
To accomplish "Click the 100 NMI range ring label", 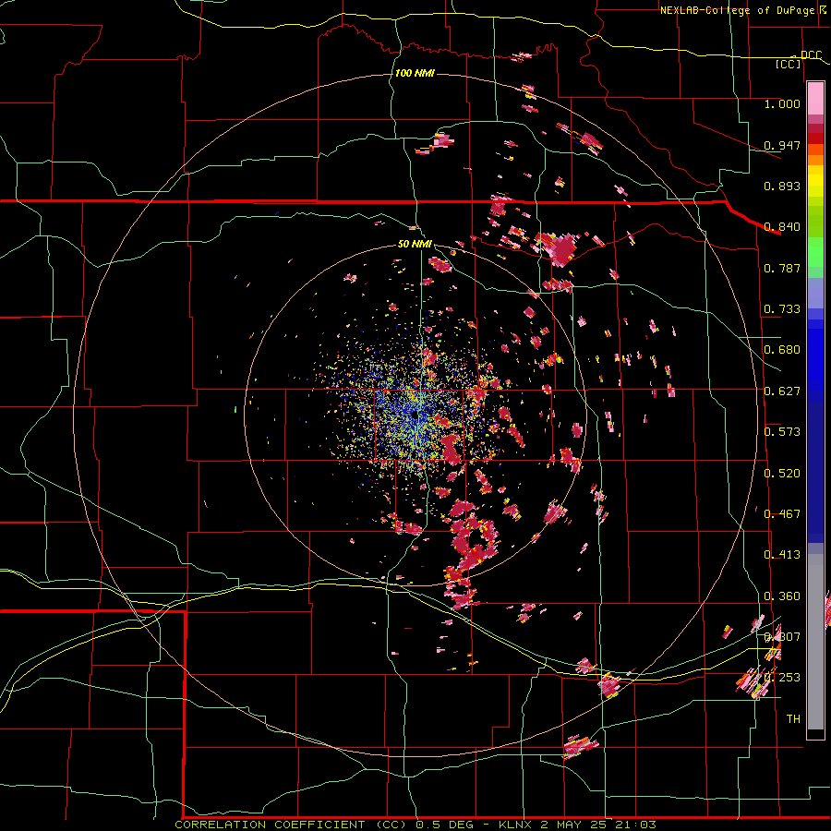I will [415, 73].
